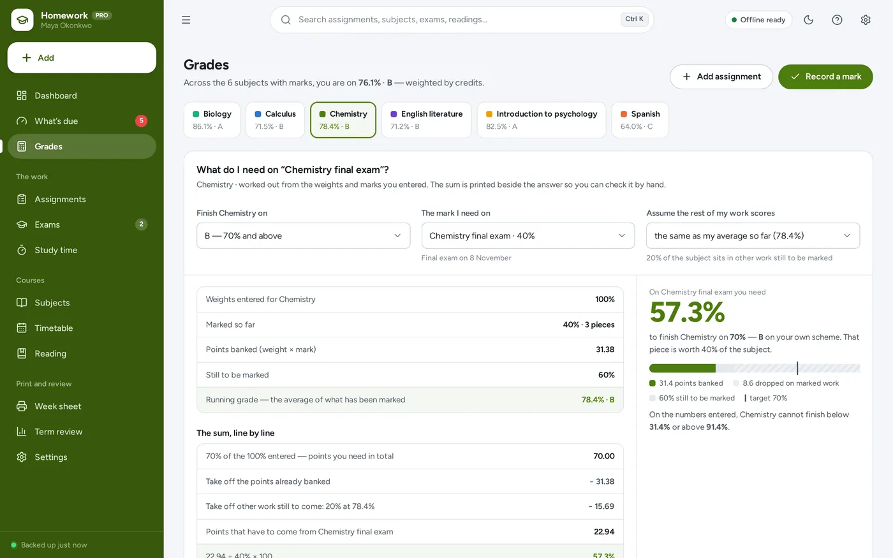Click the Add assignment button
This screenshot has height=558, width=893.
(x=721, y=77)
